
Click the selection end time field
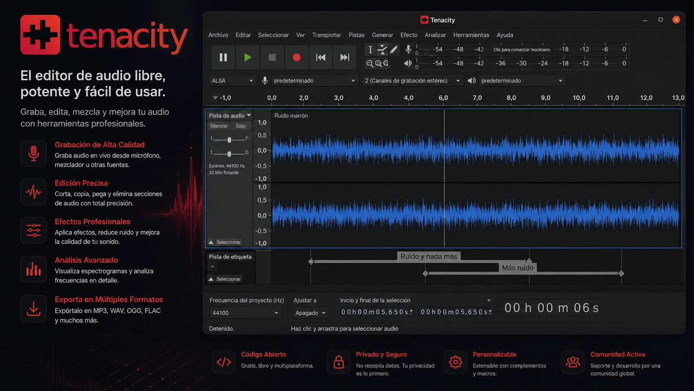456,312
